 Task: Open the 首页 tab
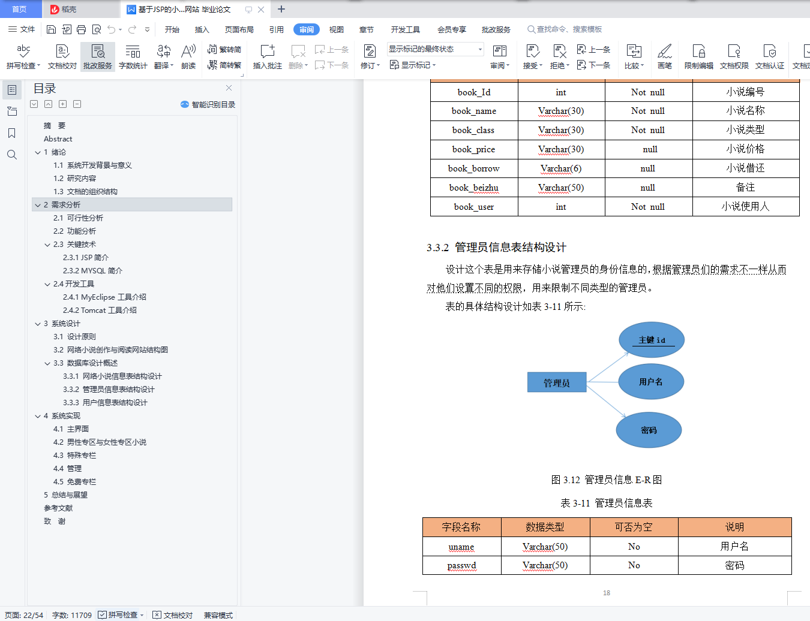point(19,9)
